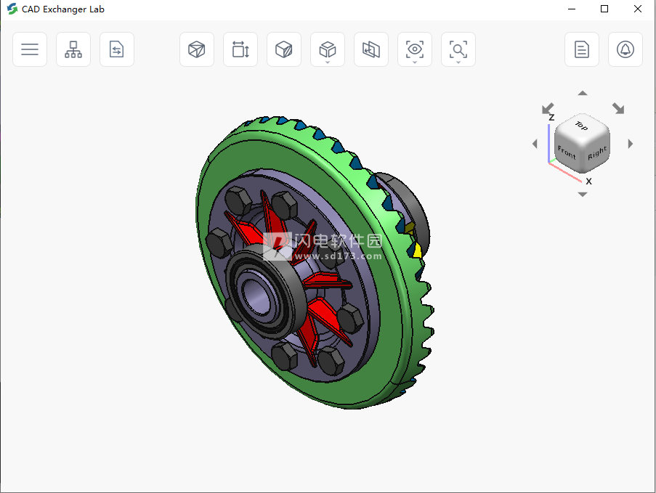The height and width of the screenshot is (493, 656).
Task: Click the left triangle arrow beside view cube
Action: [x=535, y=144]
